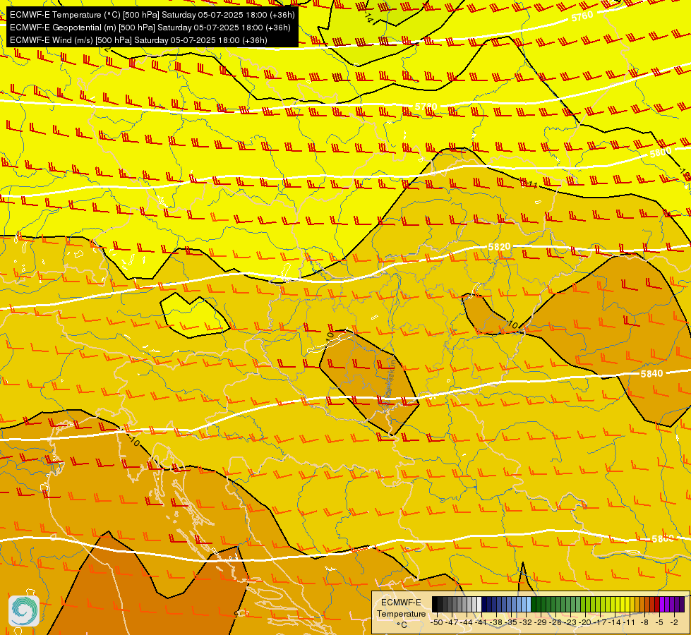Screen dimensions: 691x635
Task: Click the swirl logo icon in corner
Action: [x=24, y=611]
